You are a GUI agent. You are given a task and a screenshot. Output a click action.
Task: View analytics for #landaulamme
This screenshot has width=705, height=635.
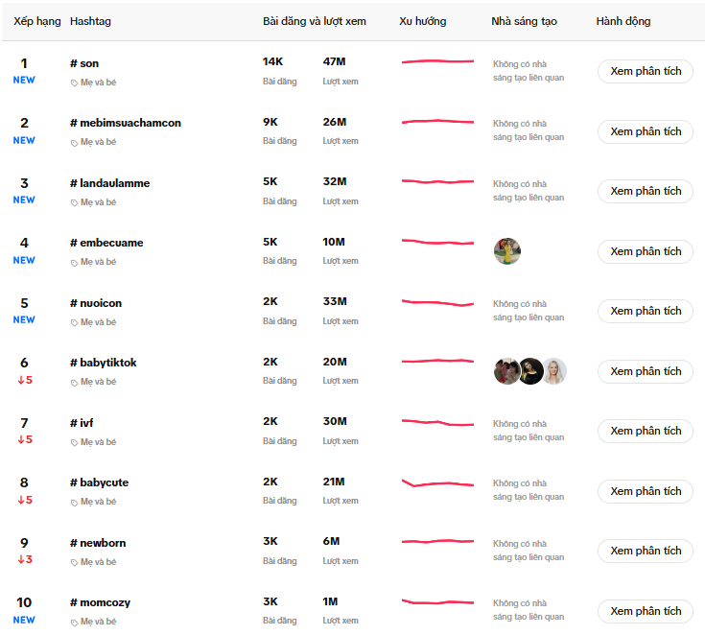point(645,191)
